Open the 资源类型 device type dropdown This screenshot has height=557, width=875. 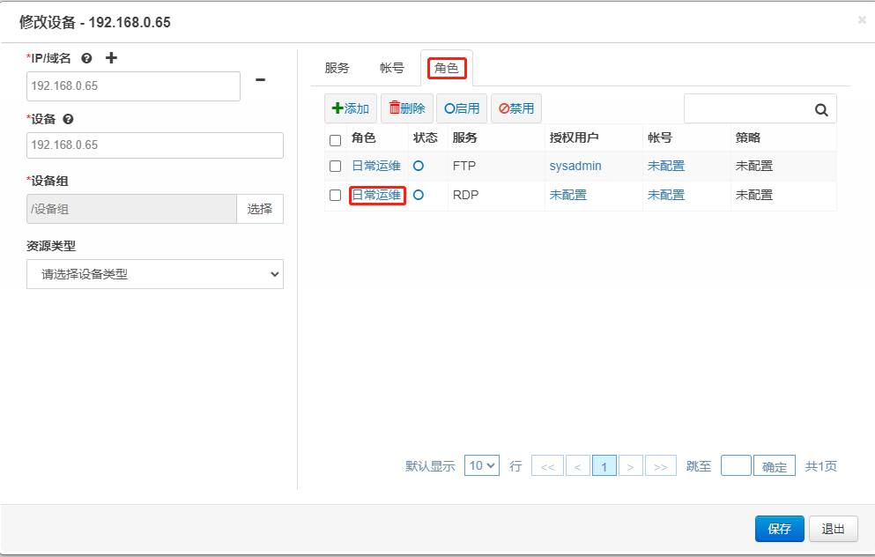[155, 274]
